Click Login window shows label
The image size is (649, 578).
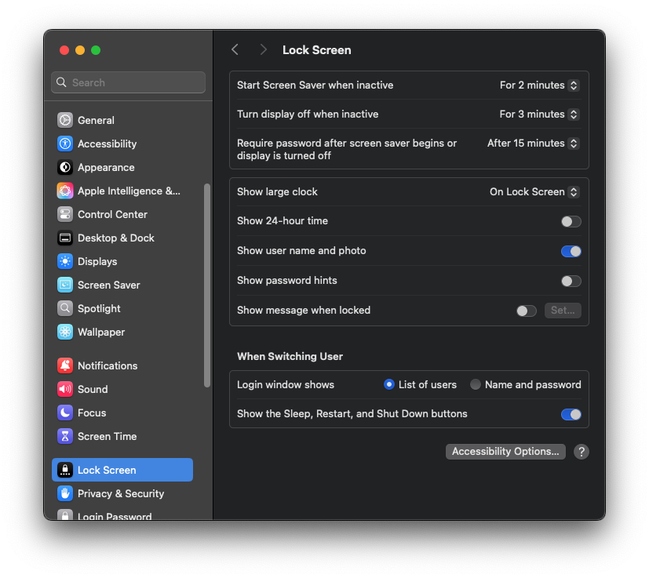[x=286, y=385]
